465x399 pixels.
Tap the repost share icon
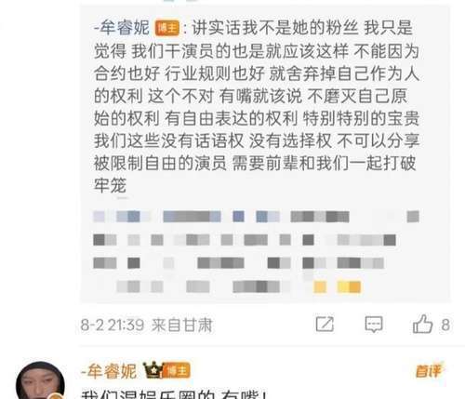click(x=325, y=325)
